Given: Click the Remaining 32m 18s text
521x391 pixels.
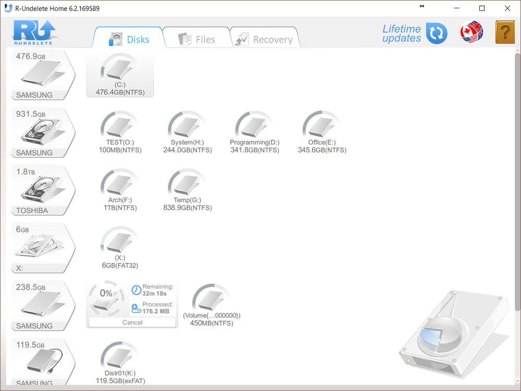Looking at the screenshot, I should tap(158, 290).
